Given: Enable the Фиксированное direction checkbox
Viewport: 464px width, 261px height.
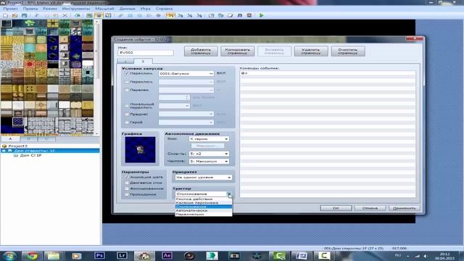Looking at the screenshot, I should click(127, 188).
